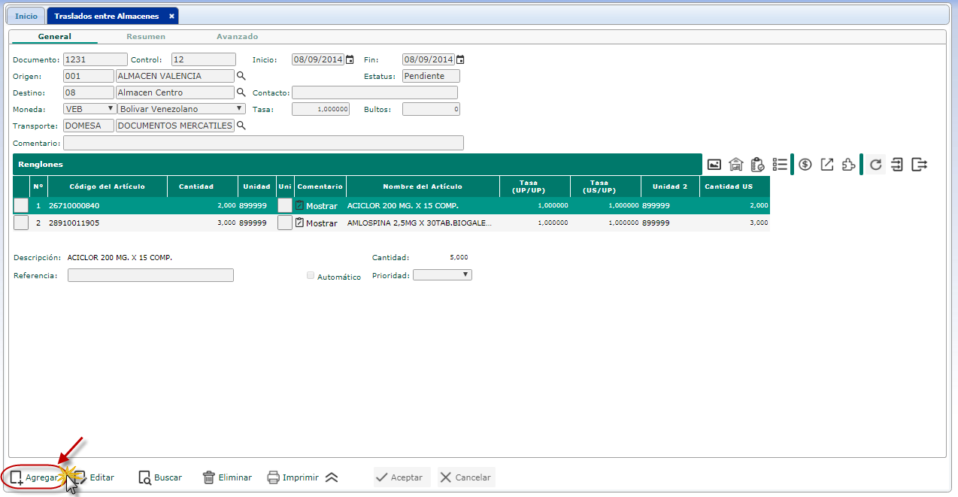Switch to the Avanzado tab
This screenshot has height=497, width=958.
point(237,36)
